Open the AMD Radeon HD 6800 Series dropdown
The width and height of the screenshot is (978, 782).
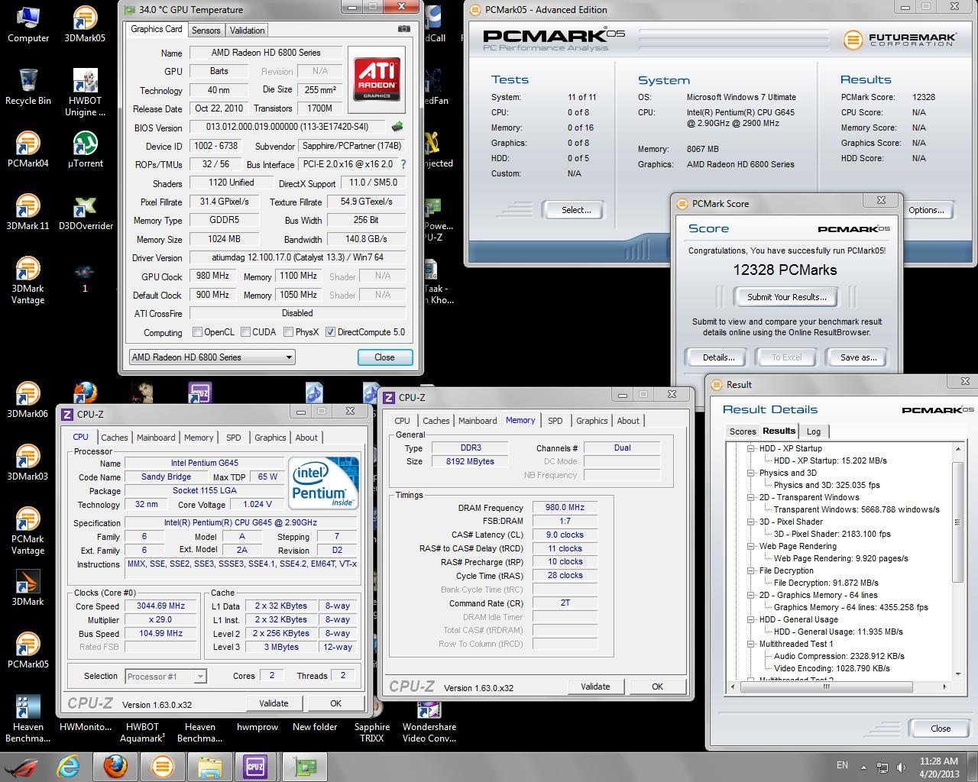click(212, 357)
